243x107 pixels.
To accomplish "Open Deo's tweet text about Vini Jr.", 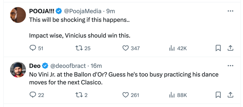I will coord(124,79).
